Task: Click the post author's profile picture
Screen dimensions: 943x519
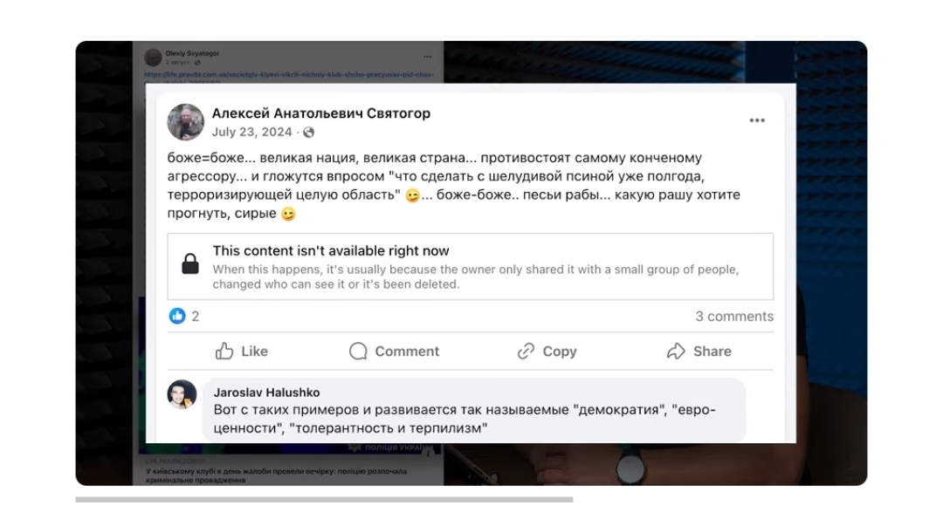Action: pyautogui.click(x=186, y=122)
